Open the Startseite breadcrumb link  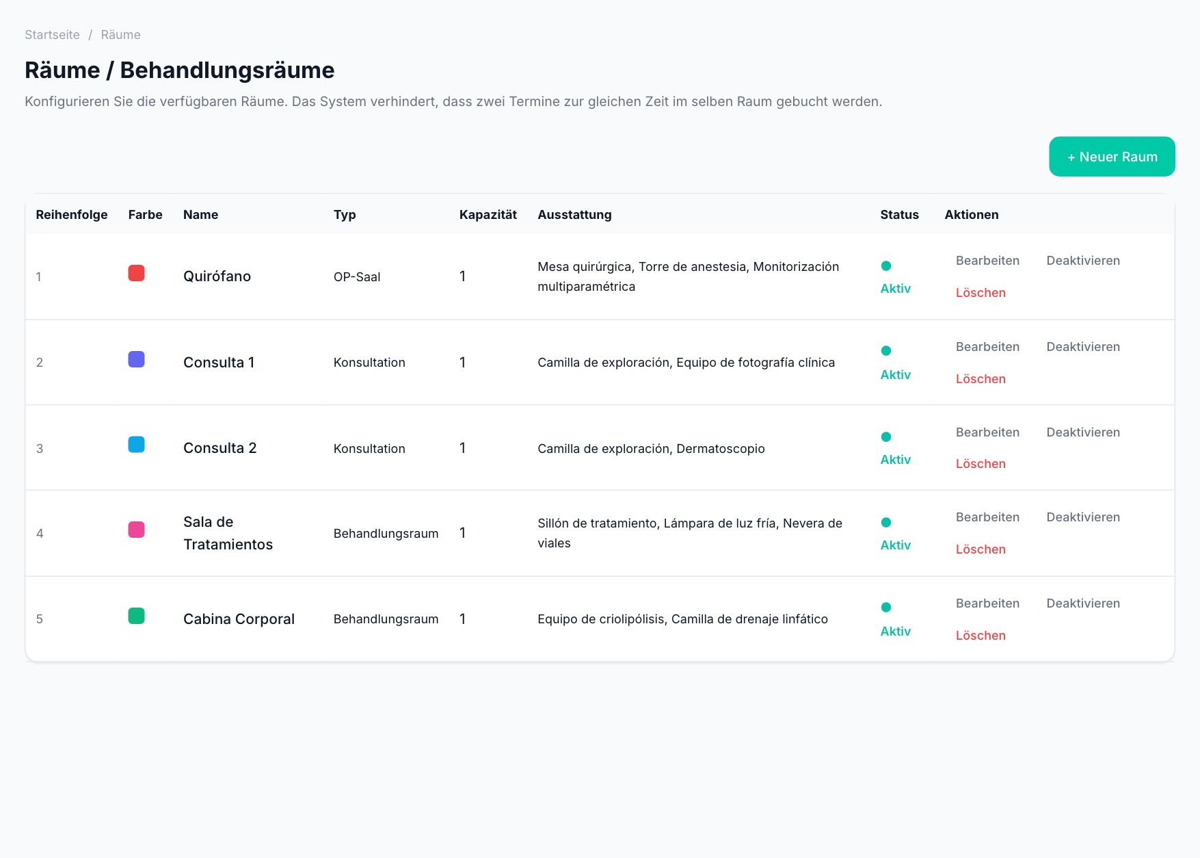point(52,35)
